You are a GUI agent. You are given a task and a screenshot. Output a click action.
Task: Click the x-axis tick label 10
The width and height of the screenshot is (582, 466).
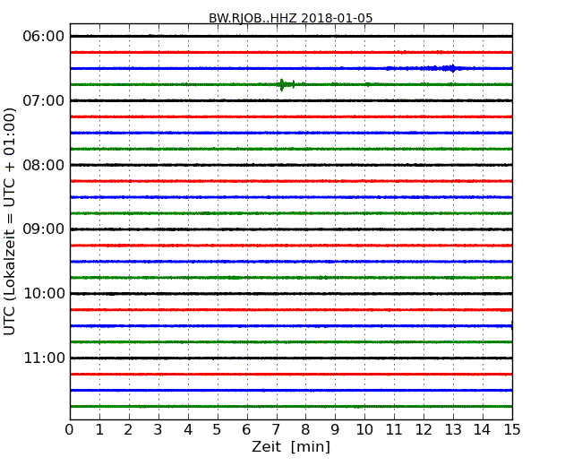coord(364,430)
